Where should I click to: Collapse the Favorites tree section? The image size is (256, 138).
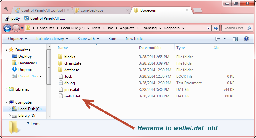click(x=7, y=50)
